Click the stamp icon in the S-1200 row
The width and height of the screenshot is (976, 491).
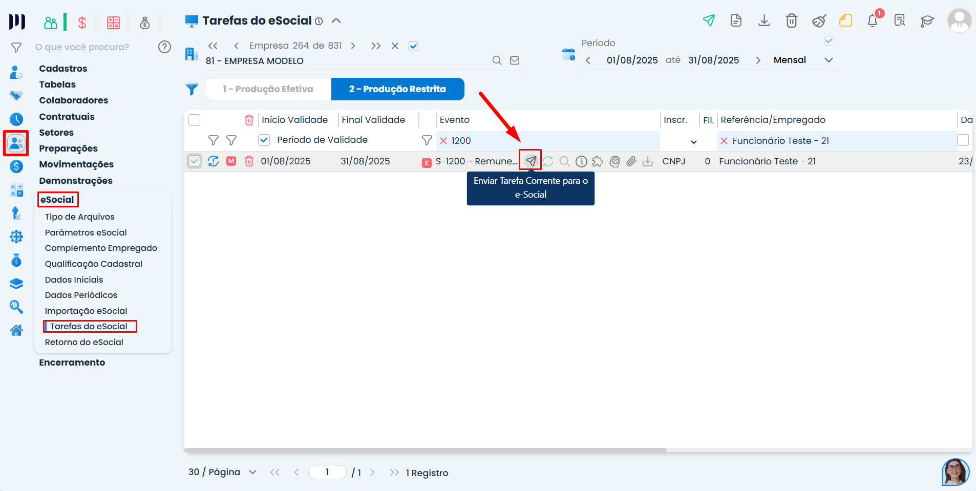point(615,161)
